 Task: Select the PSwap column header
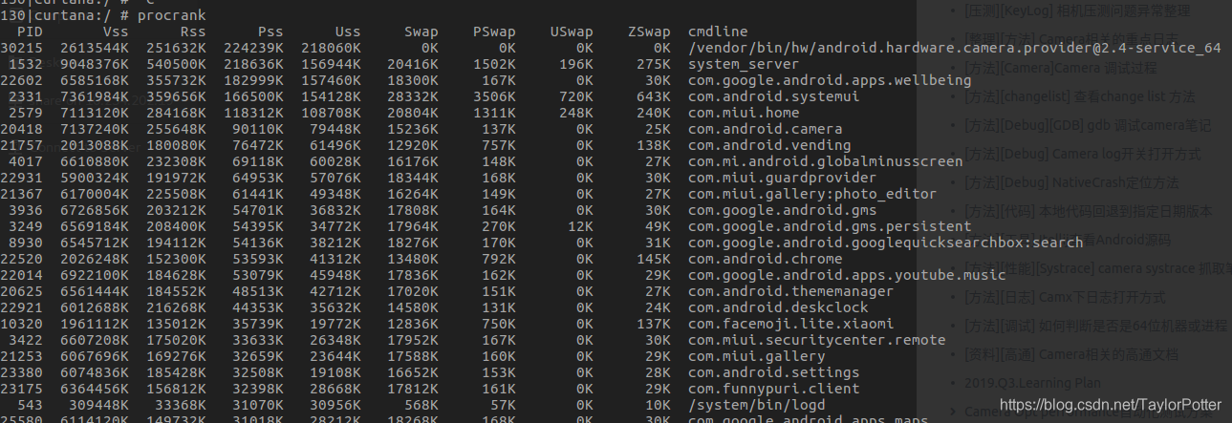pos(495,32)
